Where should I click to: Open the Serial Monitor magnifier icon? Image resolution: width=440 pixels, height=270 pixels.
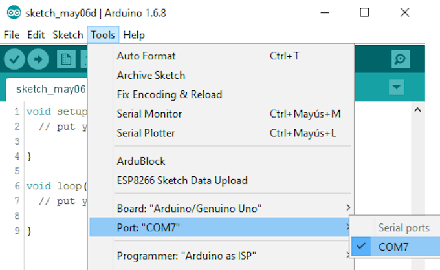(401, 59)
